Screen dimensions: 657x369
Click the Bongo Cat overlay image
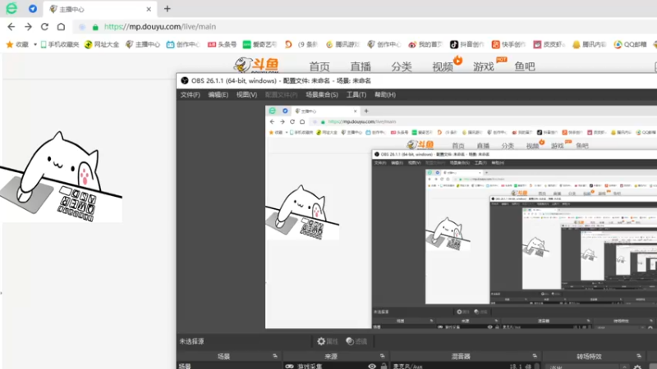click(x=61, y=177)
